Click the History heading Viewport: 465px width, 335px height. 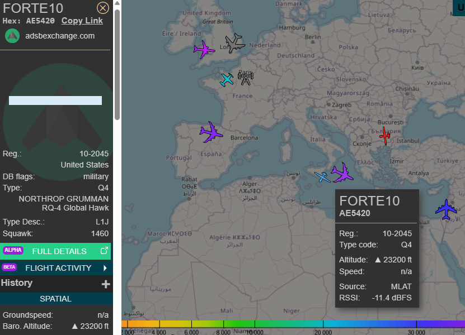pyautogui.click(x=17, y=283)
